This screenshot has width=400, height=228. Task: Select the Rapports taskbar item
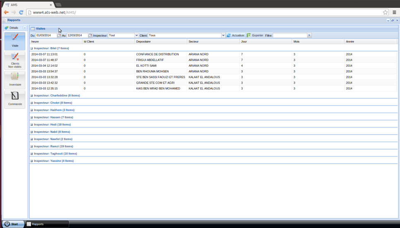point(47,224)
